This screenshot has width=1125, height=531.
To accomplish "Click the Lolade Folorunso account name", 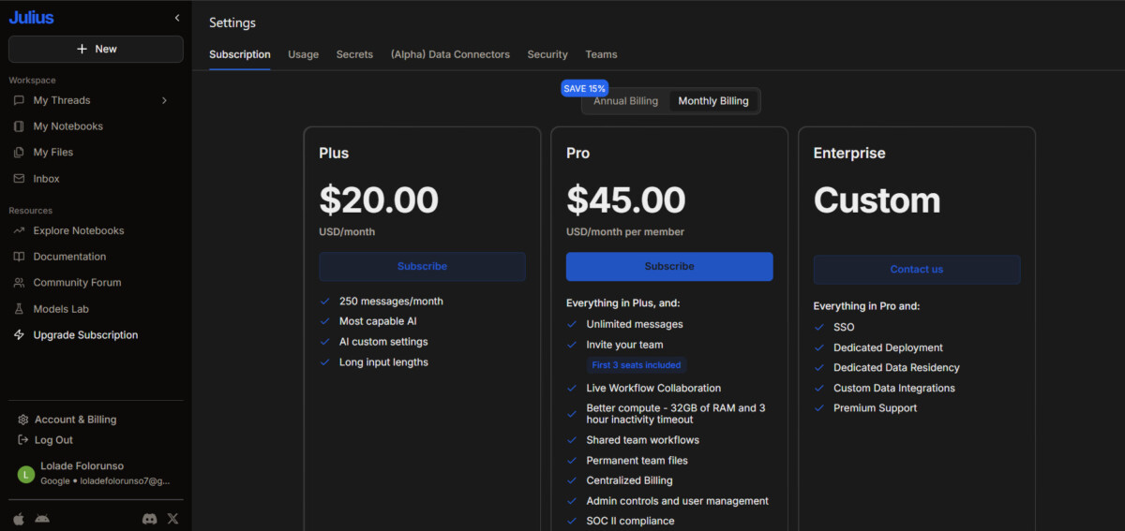I will pyautogui.click(x=82, y=466).
